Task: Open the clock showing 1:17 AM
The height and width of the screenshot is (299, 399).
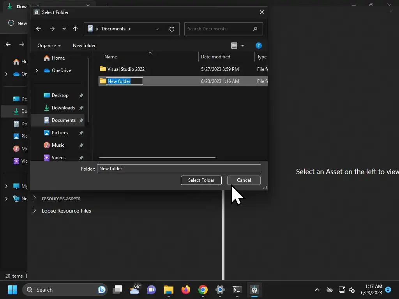Action: coord(371,290)
